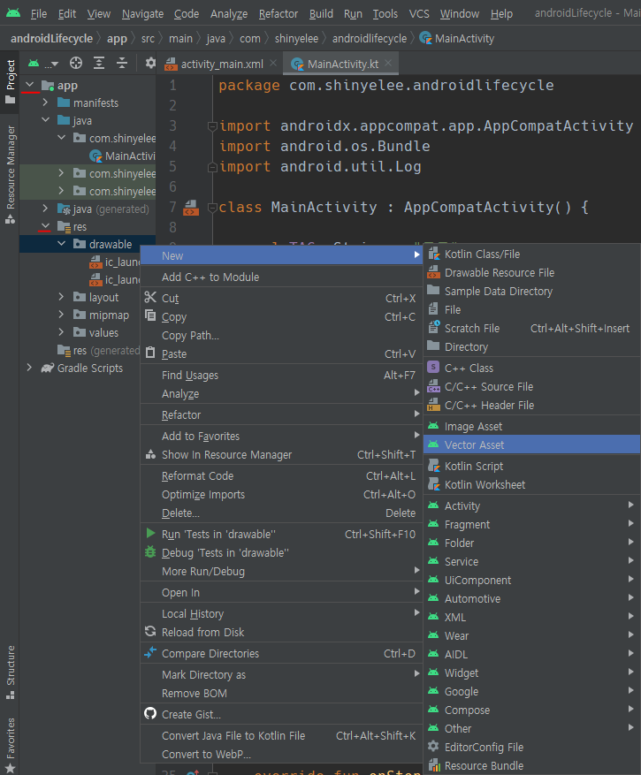Open the Build menu
Viewport: 641px width, 775px height.
pos(321,14)
